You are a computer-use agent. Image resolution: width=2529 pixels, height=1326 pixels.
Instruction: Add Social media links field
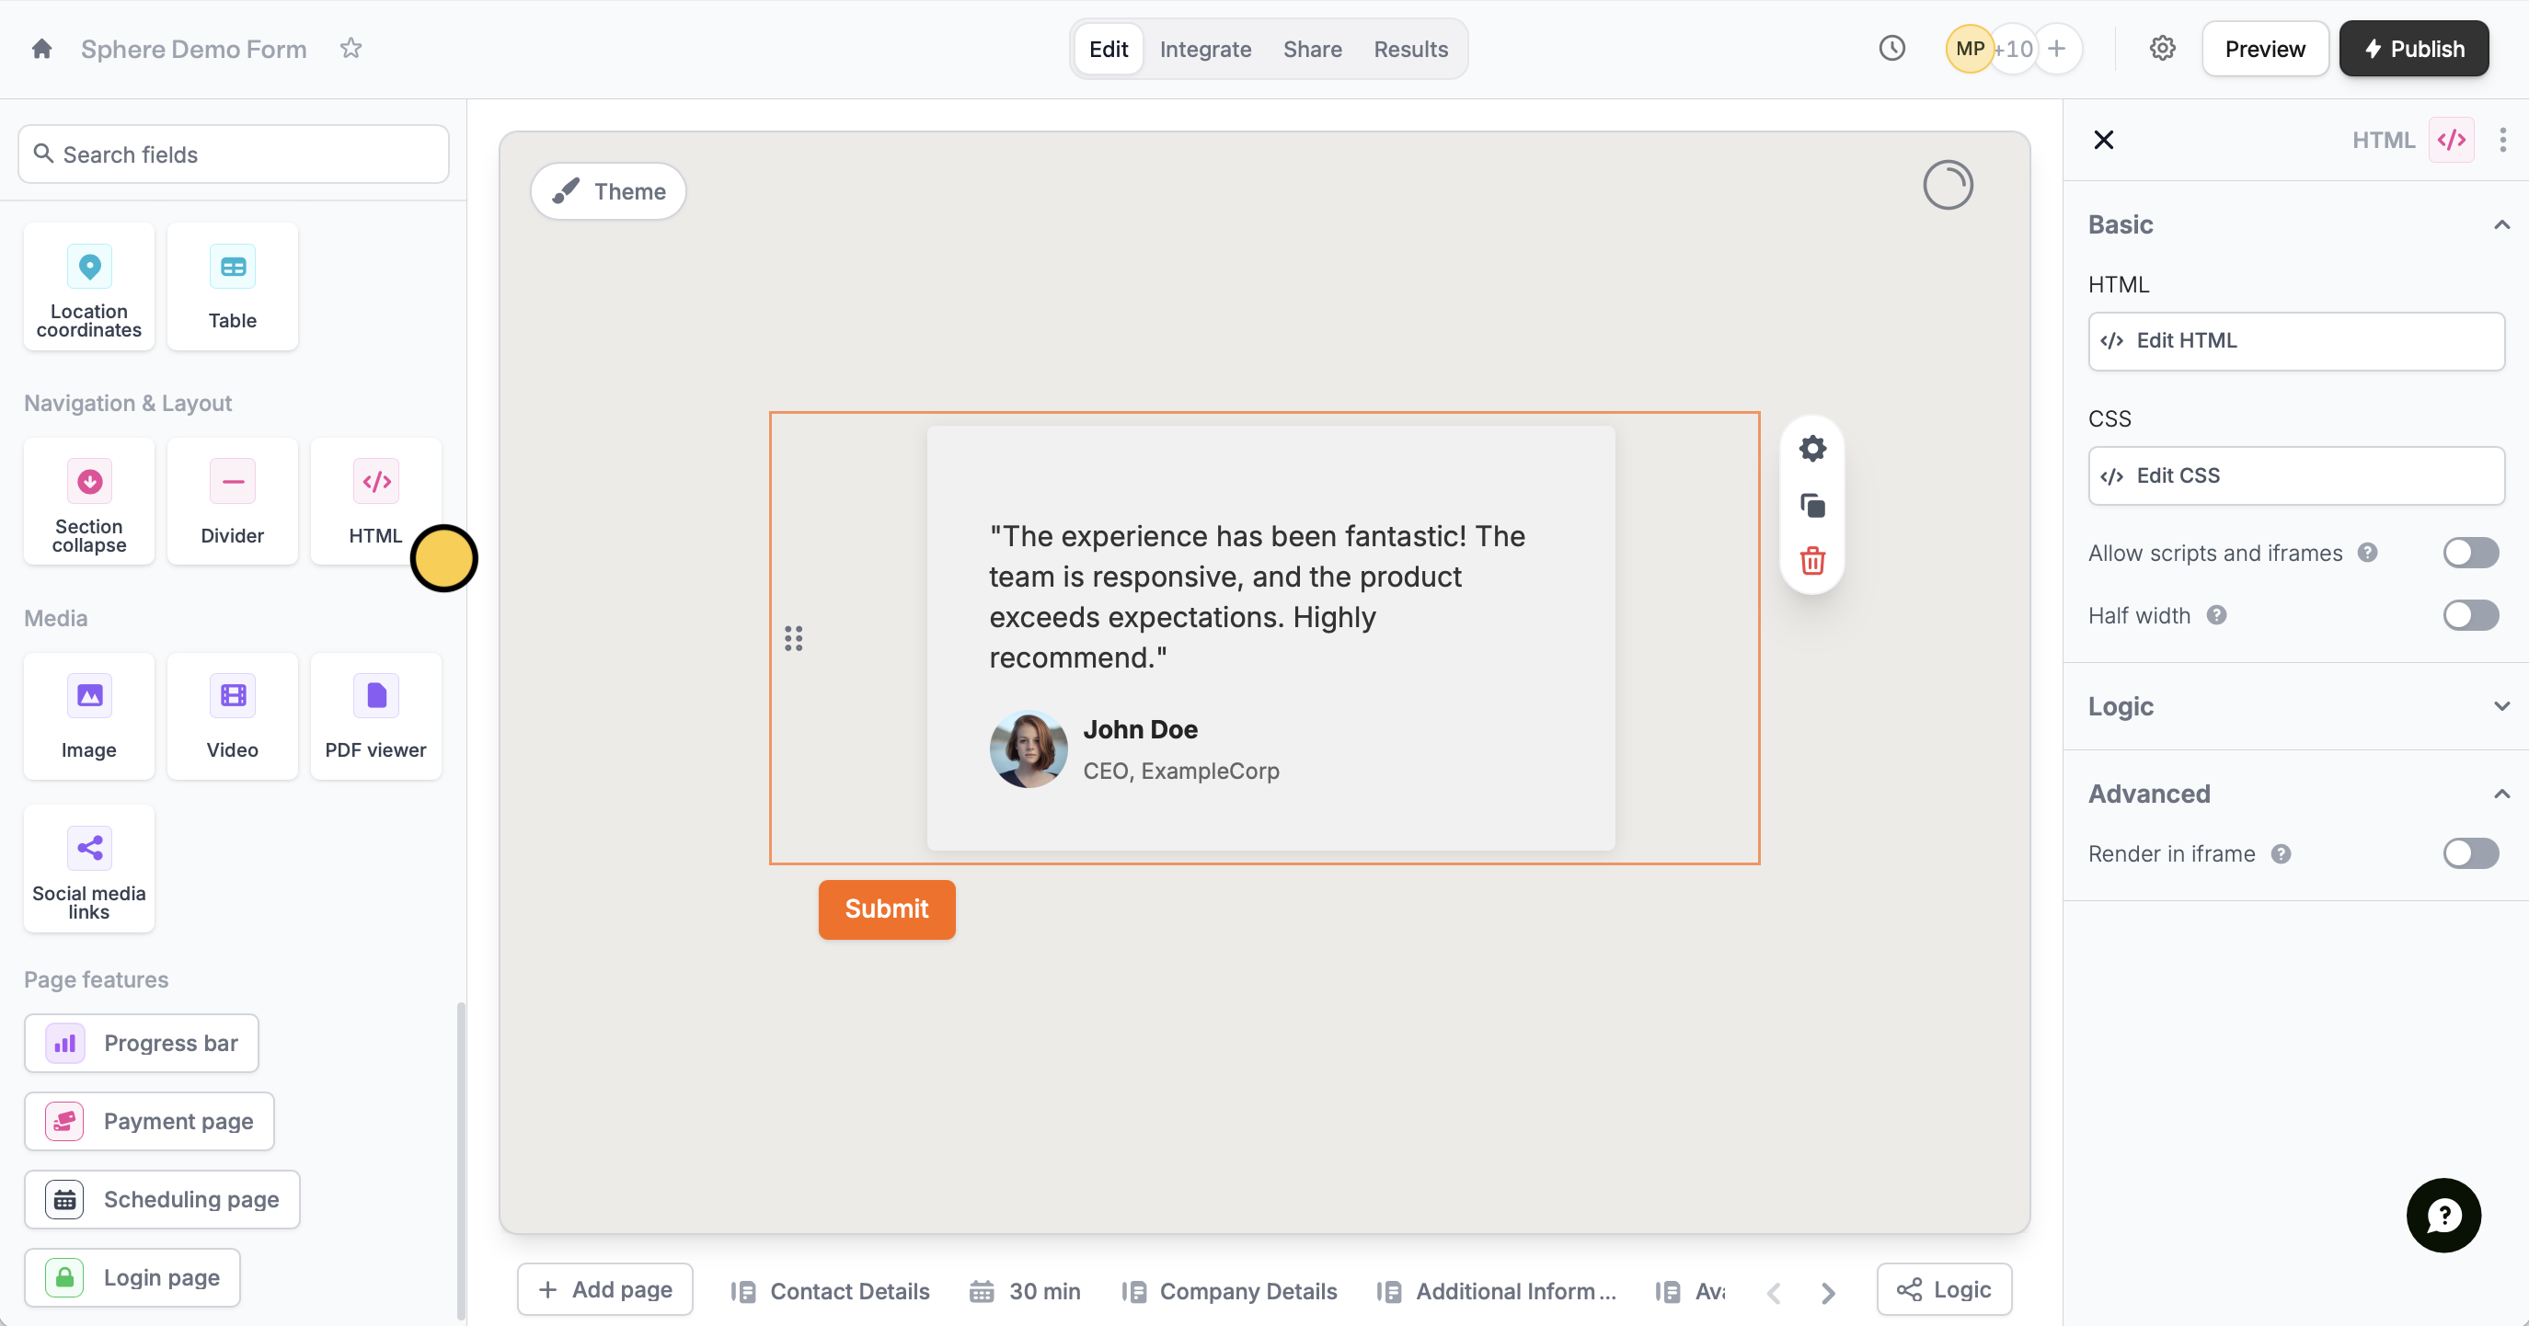pos(88,868)
